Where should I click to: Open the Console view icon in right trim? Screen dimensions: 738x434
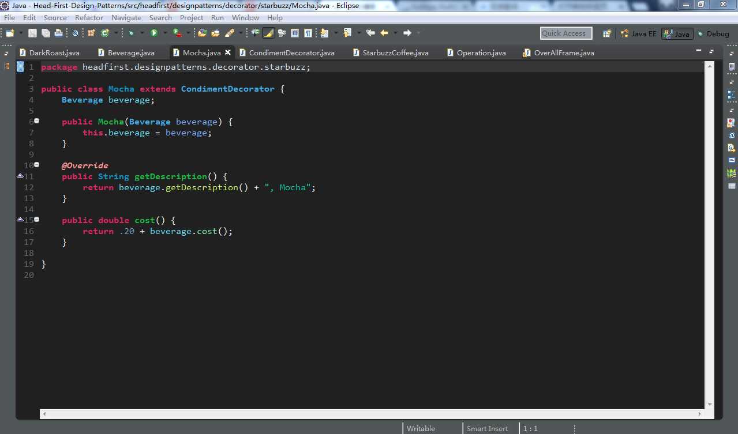(x=732, y=160)
